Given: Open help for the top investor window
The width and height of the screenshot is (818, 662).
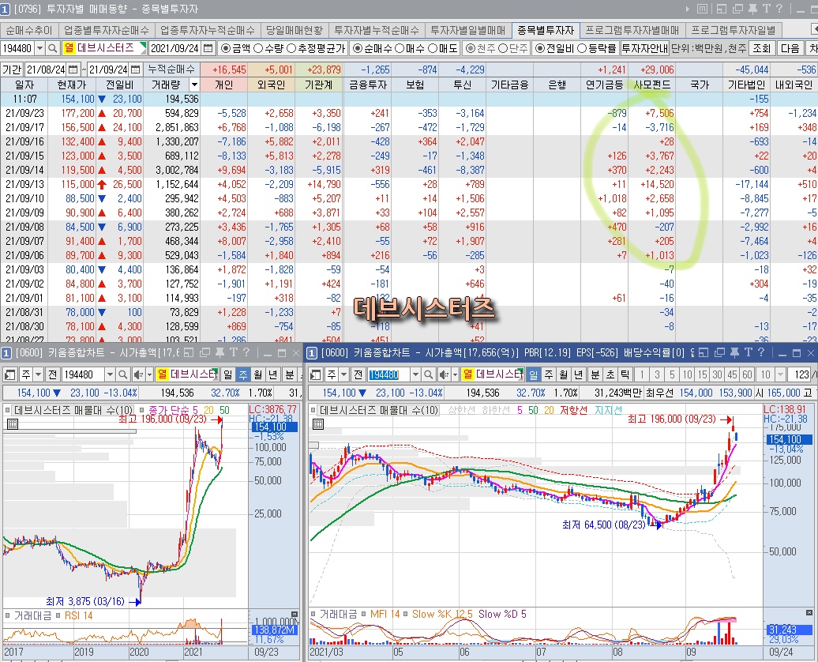Looking at the screenshot, I should coord(779,9).
